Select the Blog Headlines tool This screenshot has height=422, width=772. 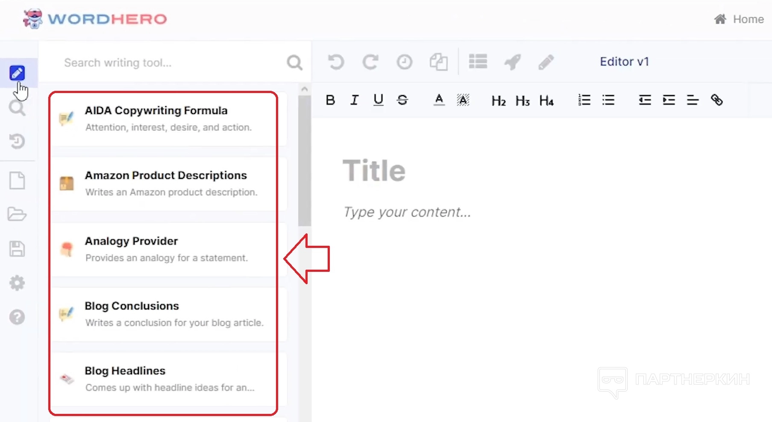point(169,379)
